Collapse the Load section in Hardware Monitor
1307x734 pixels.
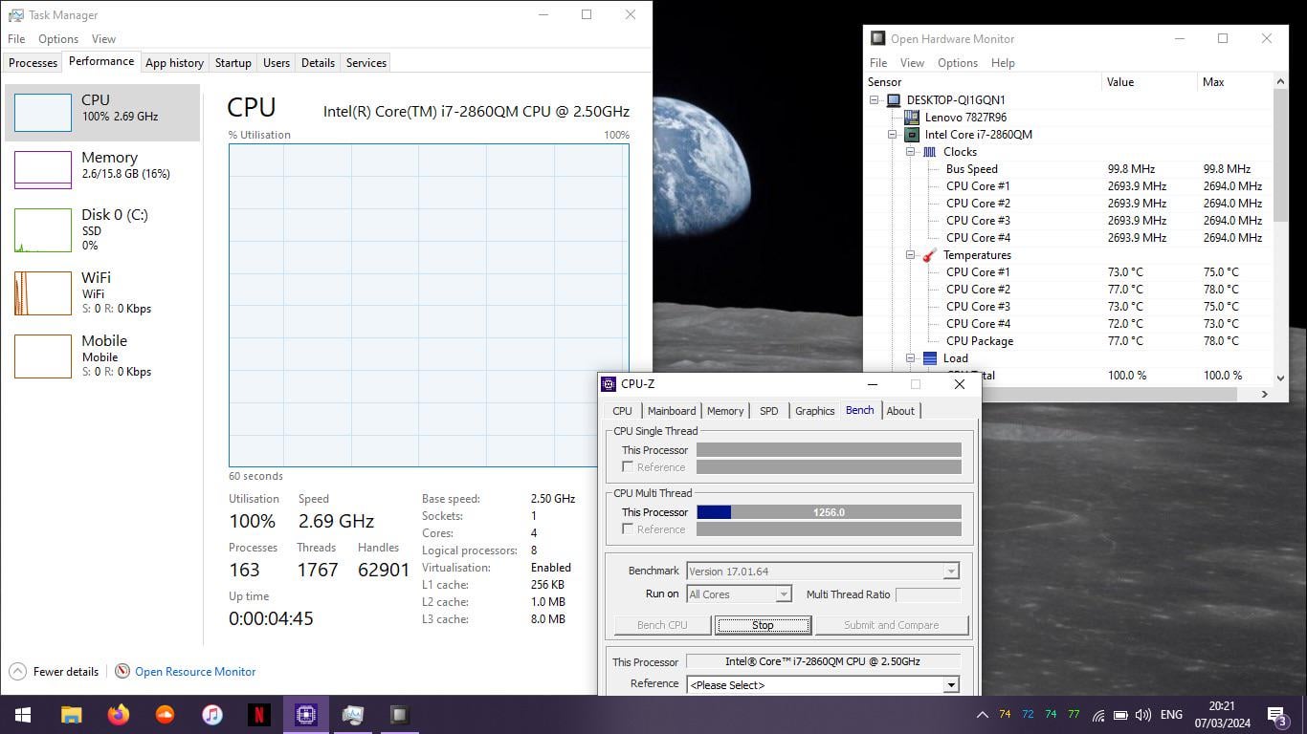[x=910, y=358]
